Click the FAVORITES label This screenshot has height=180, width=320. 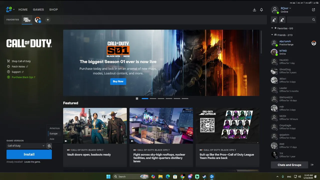coord(13,20)
